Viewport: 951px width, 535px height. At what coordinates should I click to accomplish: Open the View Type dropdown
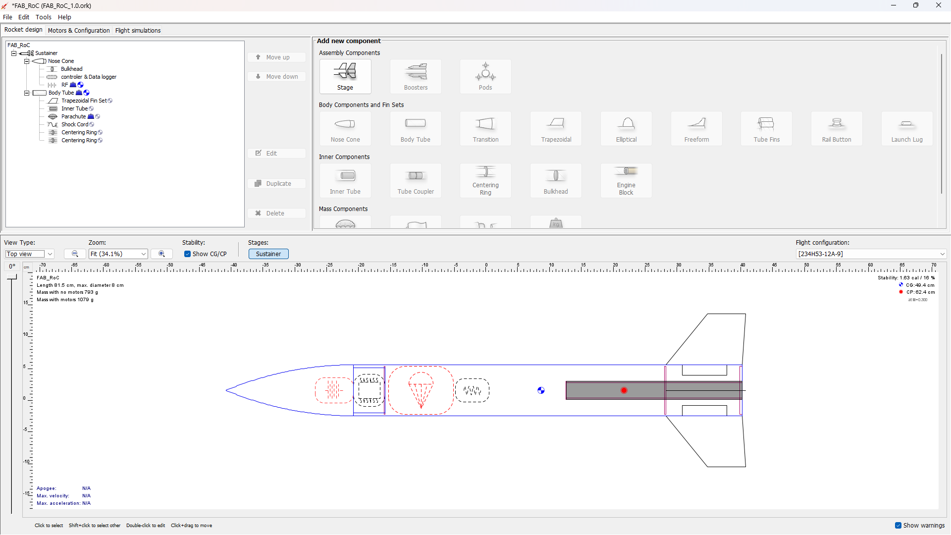(29, 254)
